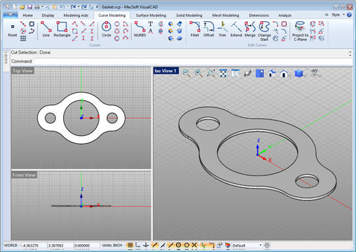Open the Surface Modeling tab
This screenshot has height=252, width=356.
point(151,15)
